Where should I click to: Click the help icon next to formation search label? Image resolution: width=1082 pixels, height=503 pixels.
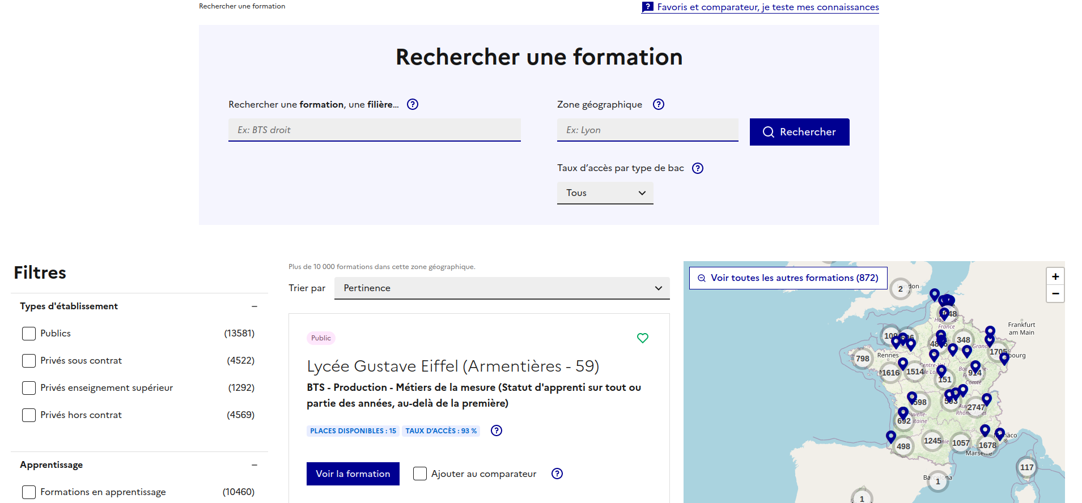(x=413, y=104)
